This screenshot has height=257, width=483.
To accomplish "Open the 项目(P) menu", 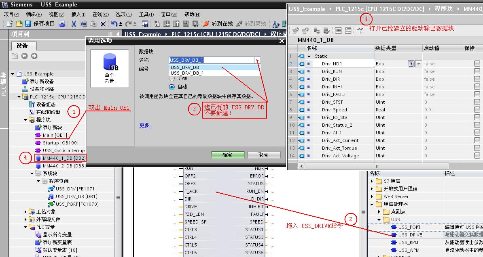I will coord(11,15).
